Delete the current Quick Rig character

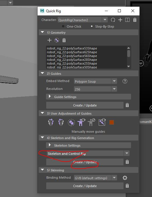pos(135,20)
